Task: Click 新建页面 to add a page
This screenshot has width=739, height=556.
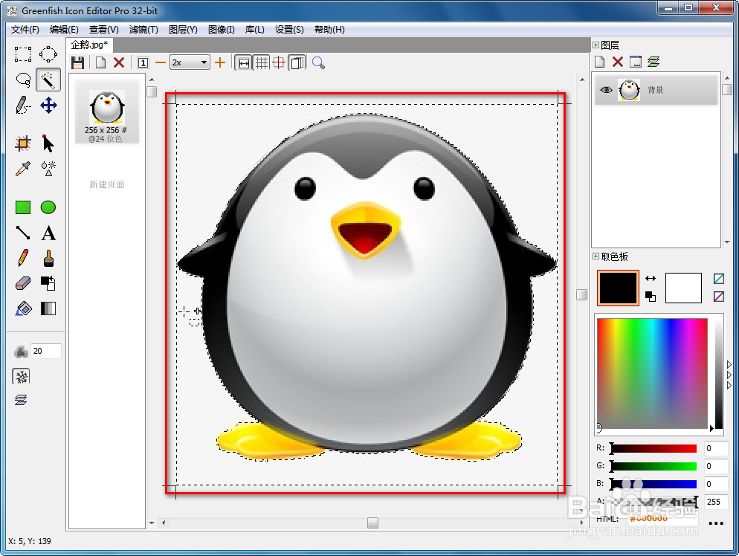Action: pos(107,184)
